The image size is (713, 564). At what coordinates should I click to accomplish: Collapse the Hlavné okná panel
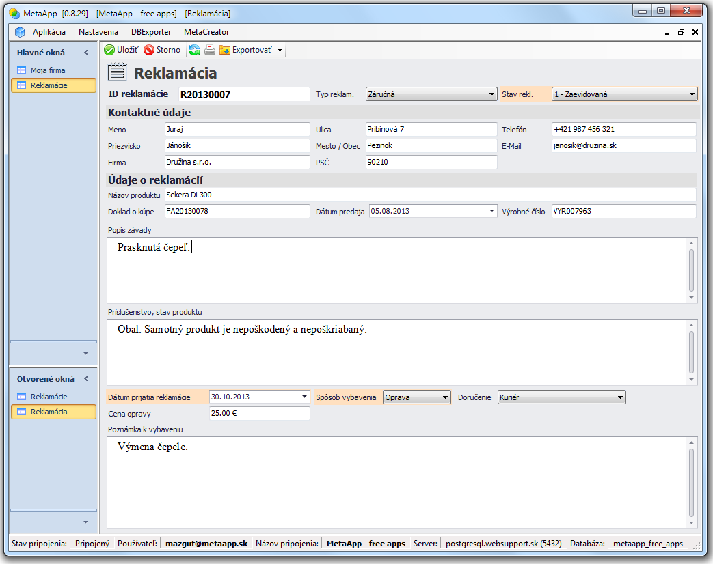pos(86,53)
